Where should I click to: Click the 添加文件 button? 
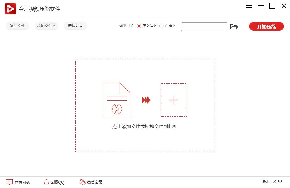(x=17, y=26)
